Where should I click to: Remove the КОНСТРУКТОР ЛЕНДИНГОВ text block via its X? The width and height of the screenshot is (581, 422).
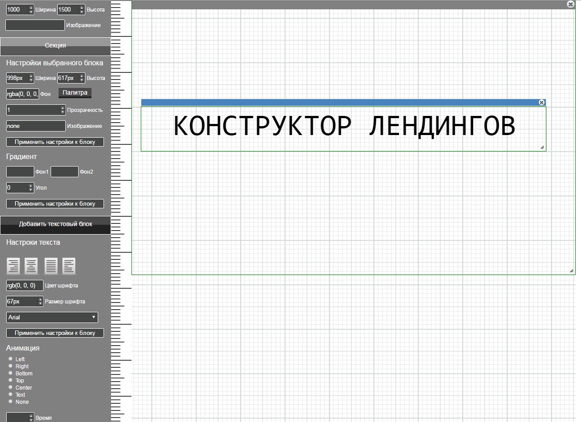pos(541,102)
